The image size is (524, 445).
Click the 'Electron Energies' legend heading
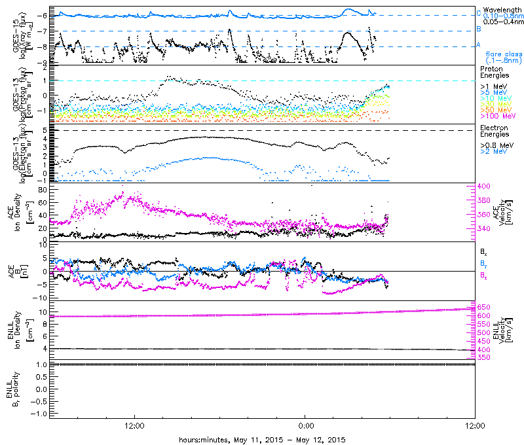coord(495,131)
